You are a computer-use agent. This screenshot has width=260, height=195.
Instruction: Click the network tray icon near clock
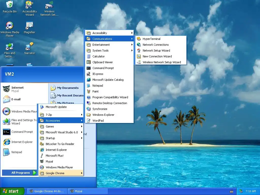241,191
